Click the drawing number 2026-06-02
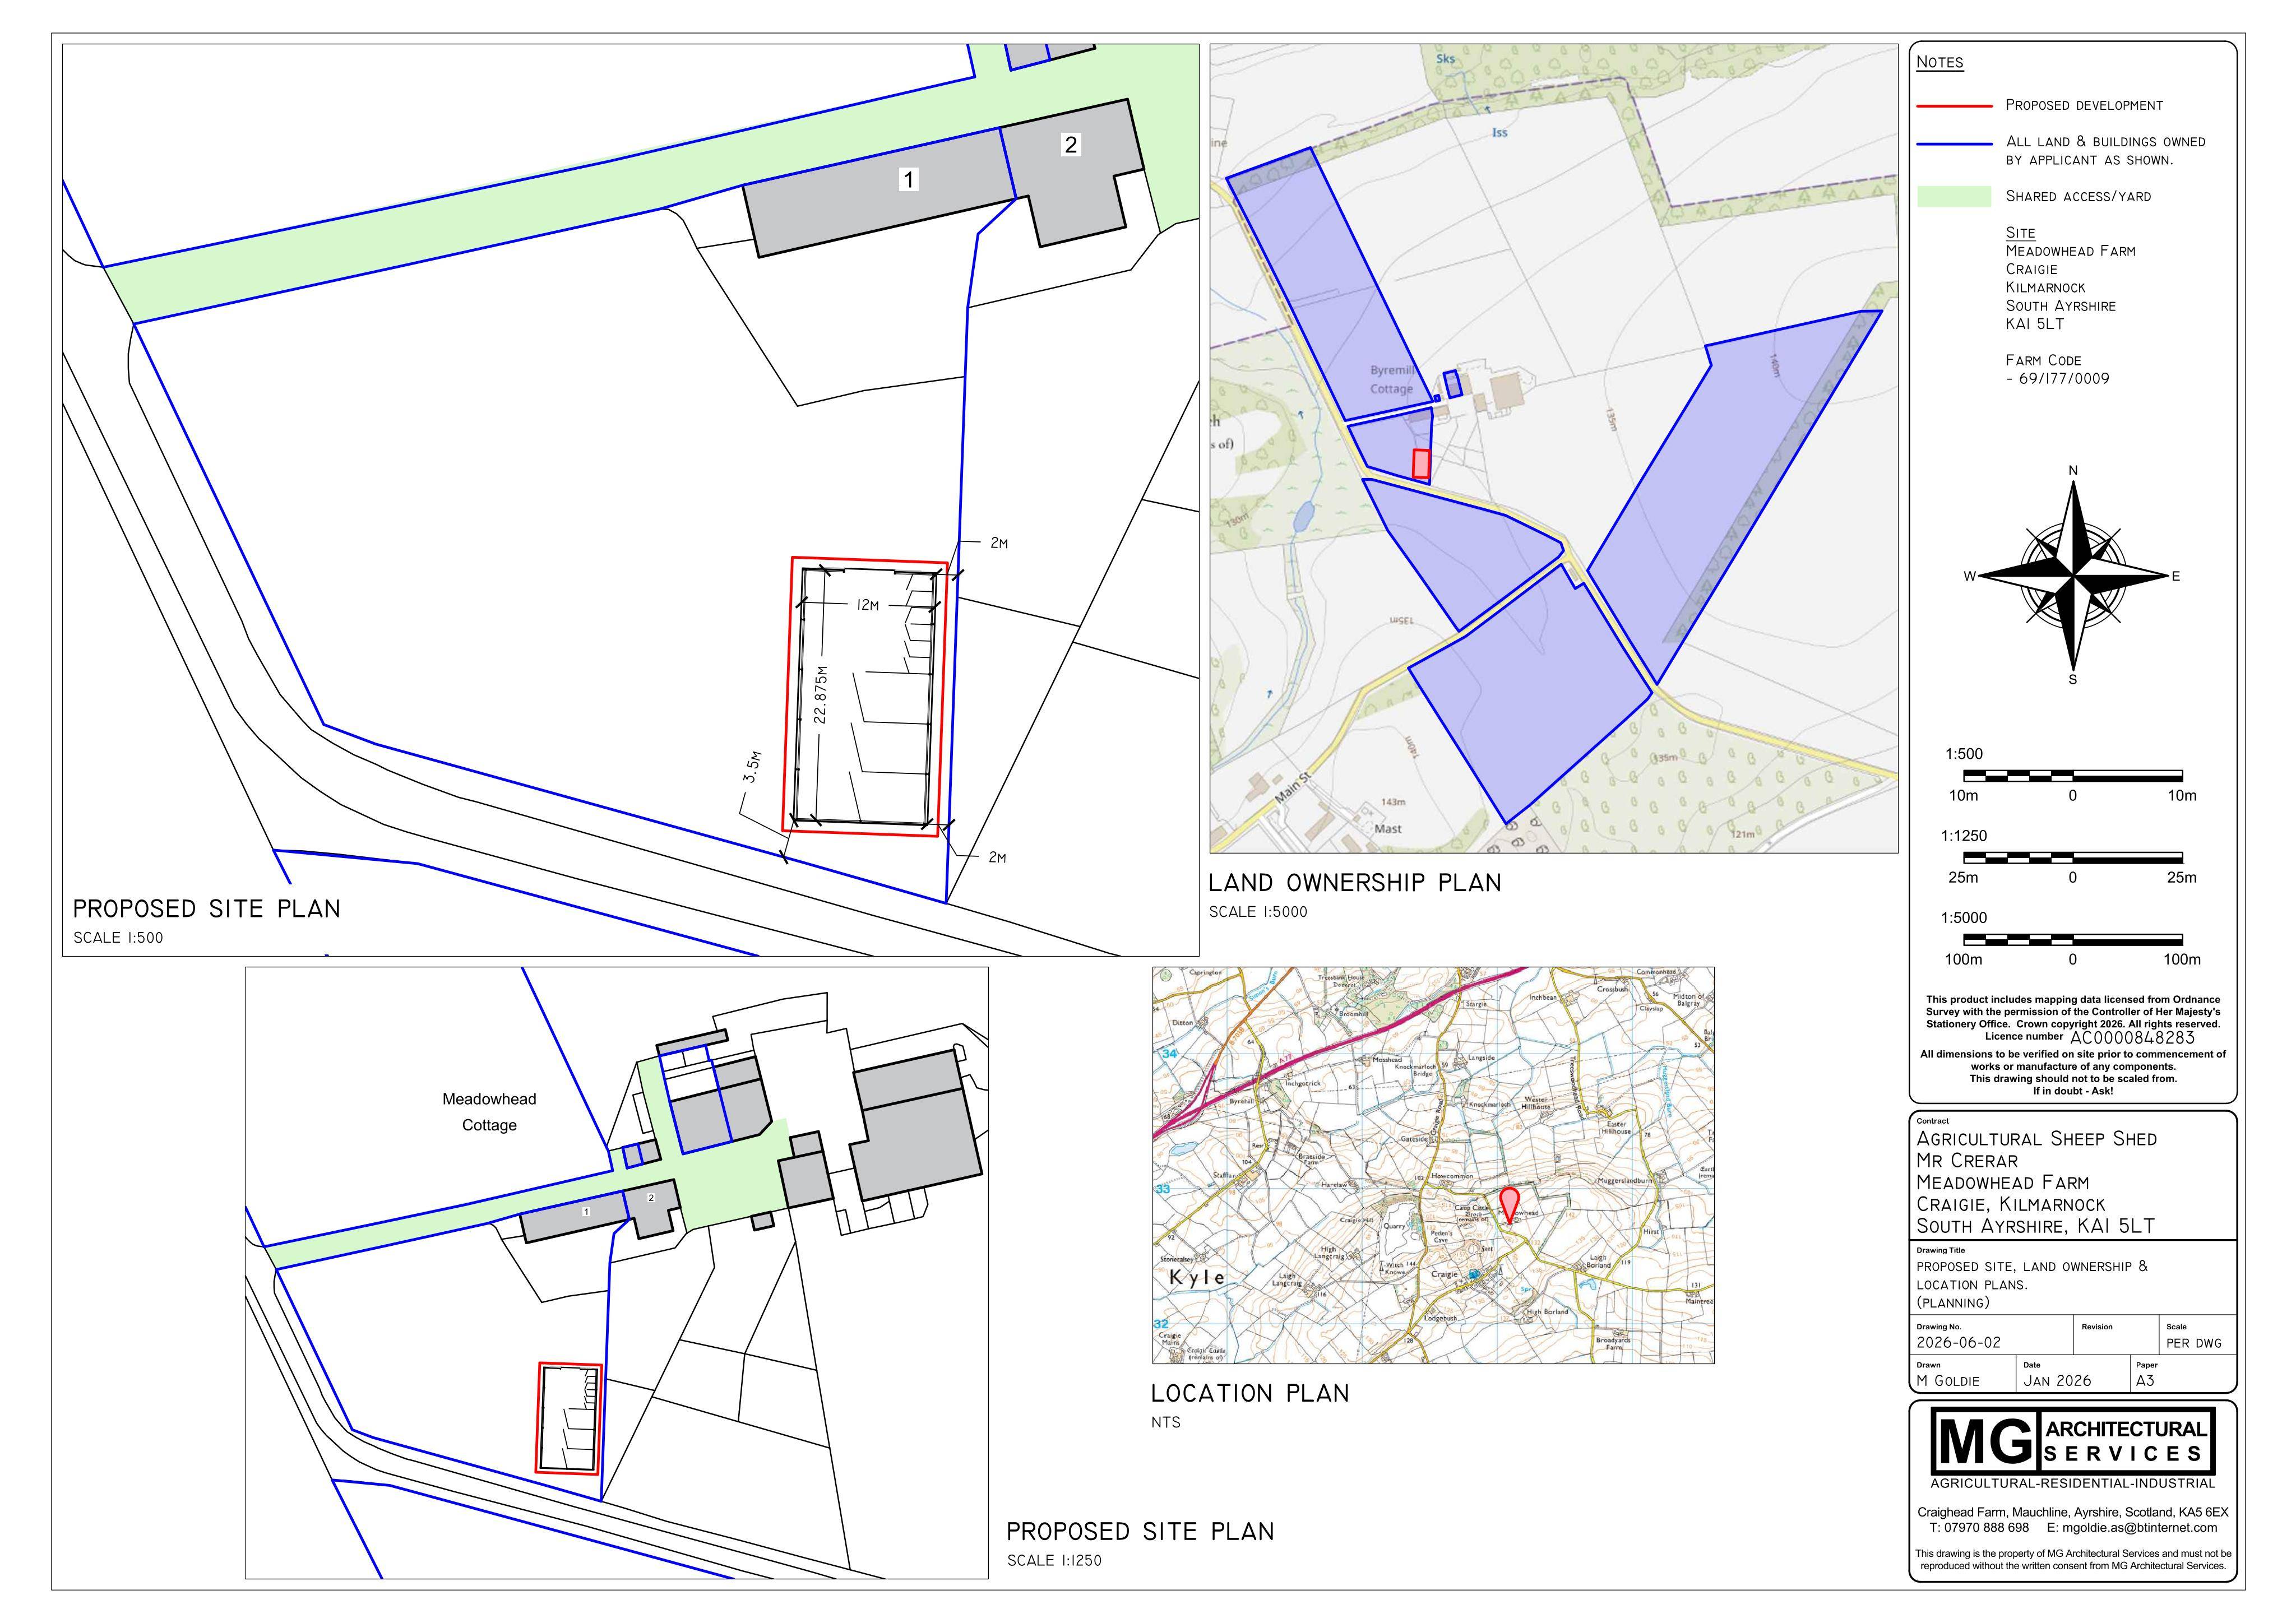This screenshot has width=2296, height=1623. coord(1958,1343)
